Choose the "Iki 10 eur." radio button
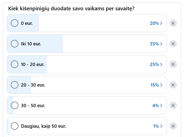Screen dimensions: 184x137 [15, 44]
